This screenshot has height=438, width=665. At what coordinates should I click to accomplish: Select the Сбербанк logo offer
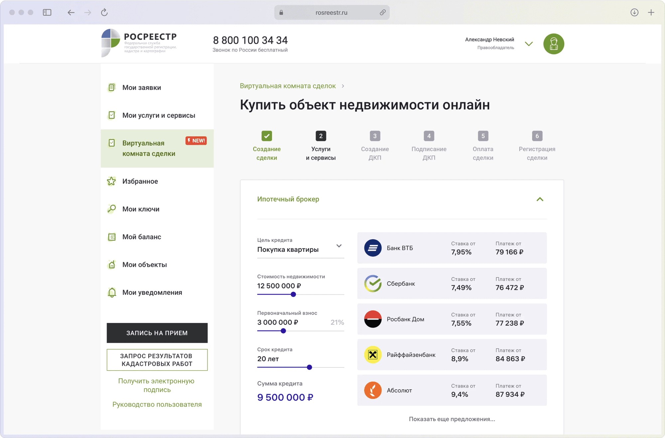373,283
